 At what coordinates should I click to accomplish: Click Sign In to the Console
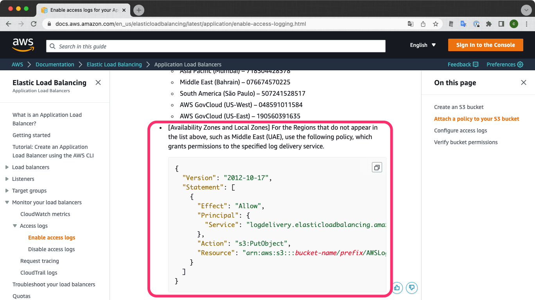click(485, 45)
